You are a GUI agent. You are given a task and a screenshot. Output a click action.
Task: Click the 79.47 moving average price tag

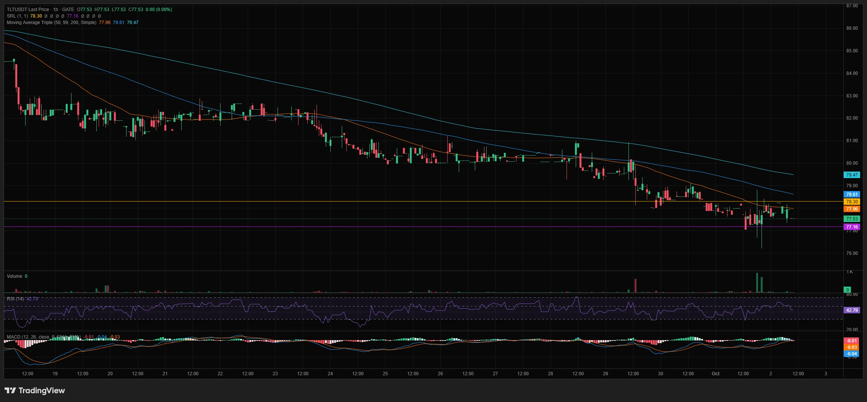point(852,175)
